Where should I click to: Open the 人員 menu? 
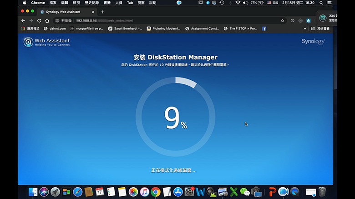[119, 3]
